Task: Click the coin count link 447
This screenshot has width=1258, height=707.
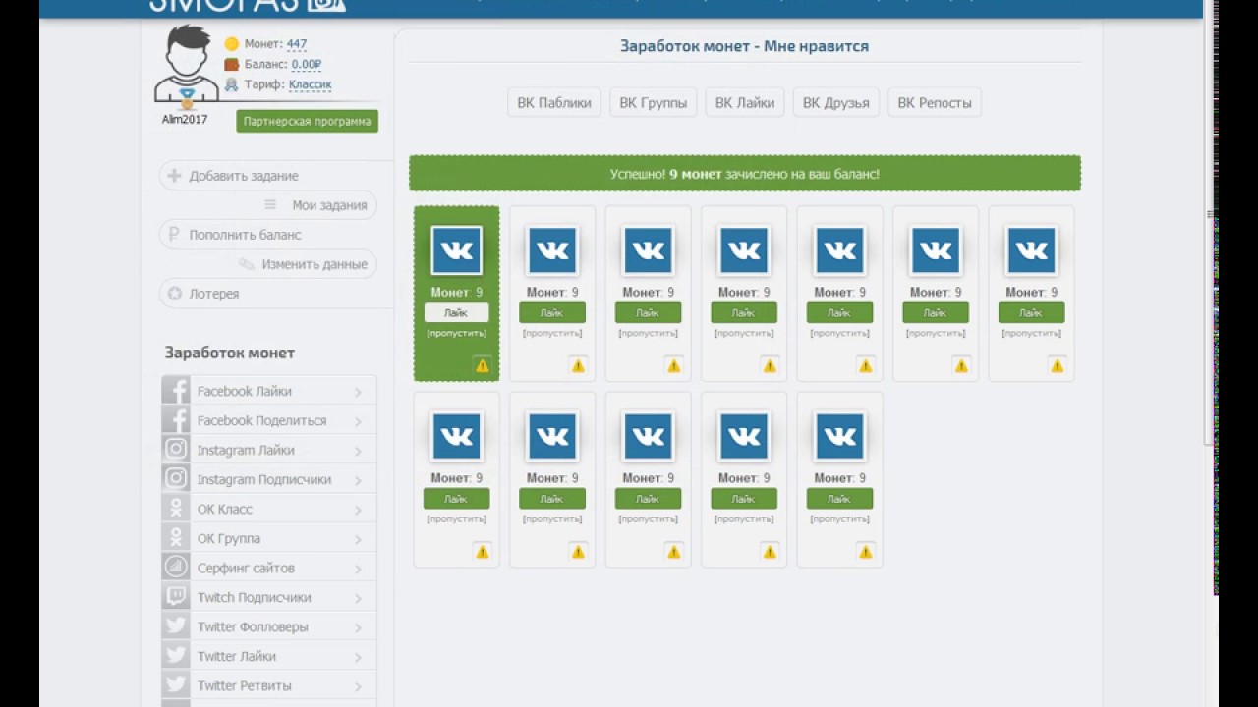Action: 297,44
